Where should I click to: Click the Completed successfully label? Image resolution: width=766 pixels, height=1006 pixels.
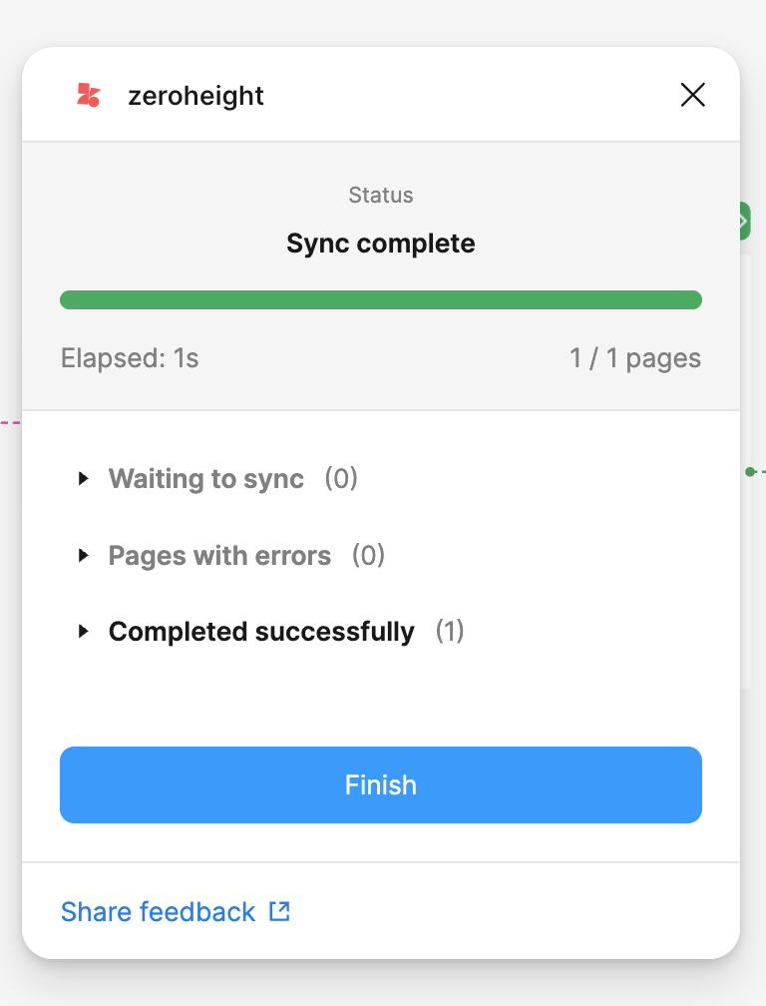pos(261,632)
